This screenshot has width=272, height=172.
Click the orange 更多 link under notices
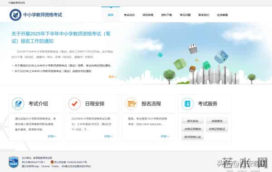(112, 76)
